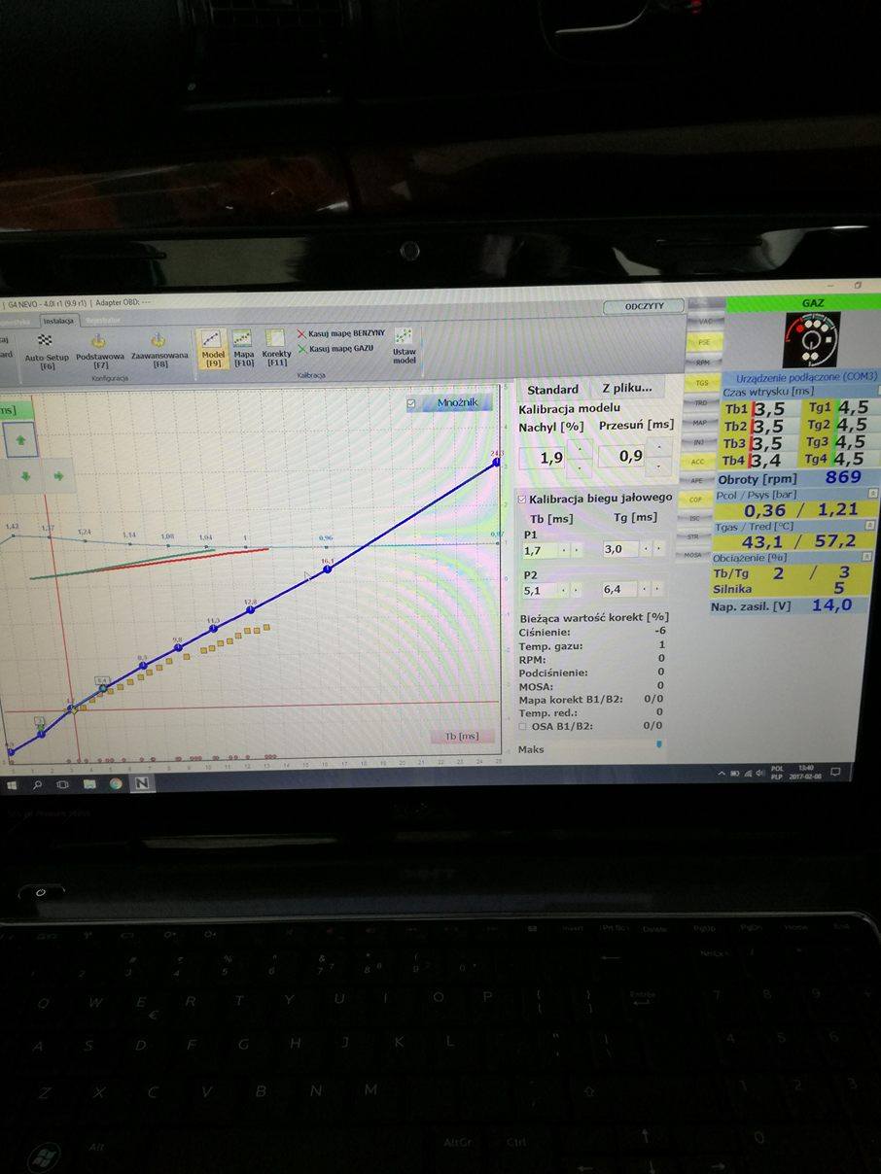The height and width of the screenshot is (1174, 881).
Task: Toggle the Mnożnik checkbox
Action: point(411,403)
